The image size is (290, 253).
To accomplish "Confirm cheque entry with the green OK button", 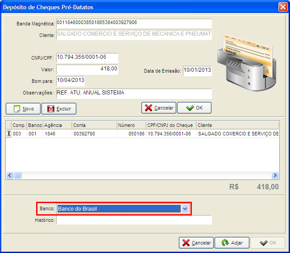I will (194, 108).
